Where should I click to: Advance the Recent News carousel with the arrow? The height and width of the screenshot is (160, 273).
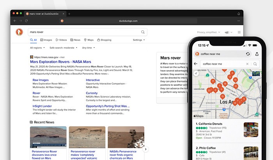(x=145, y=149)
